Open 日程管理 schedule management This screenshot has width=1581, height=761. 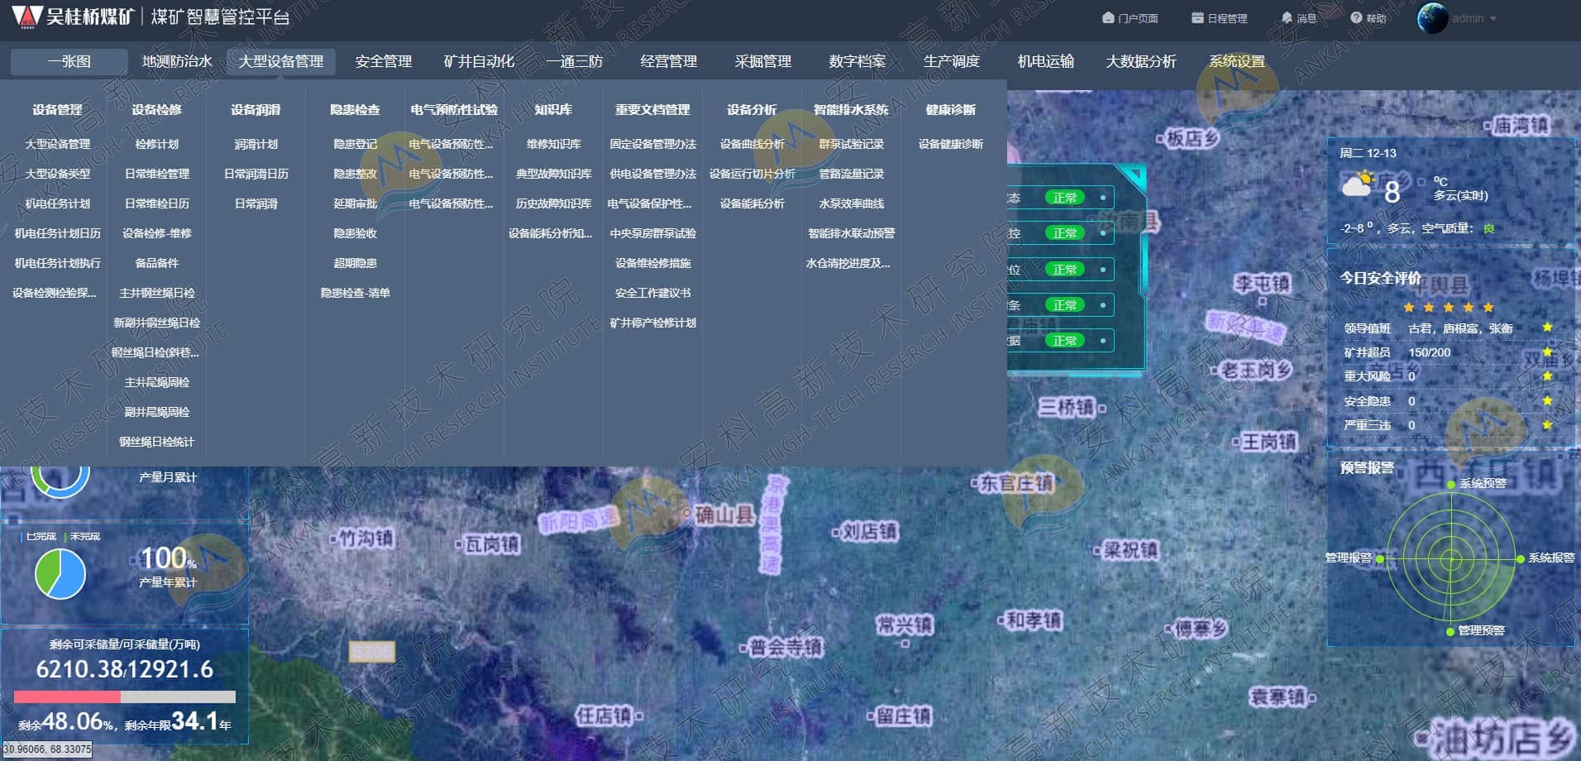pos(1219,18)
